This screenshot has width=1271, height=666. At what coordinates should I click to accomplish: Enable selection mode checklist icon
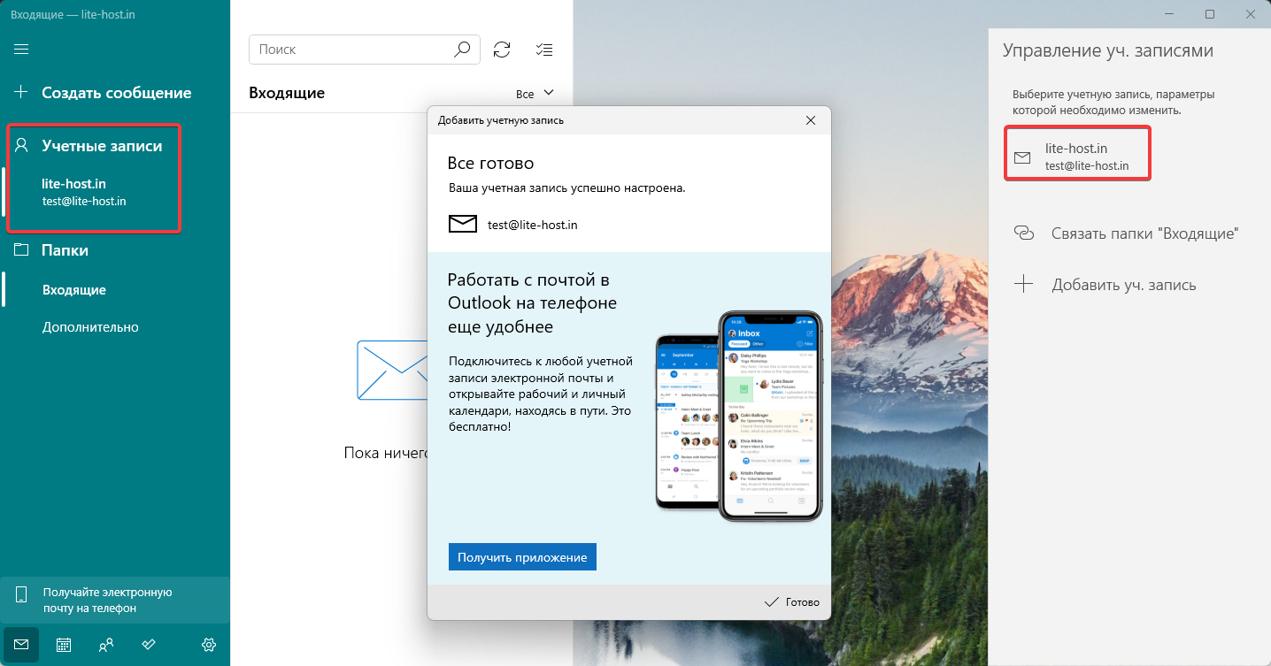coord(545,50)
